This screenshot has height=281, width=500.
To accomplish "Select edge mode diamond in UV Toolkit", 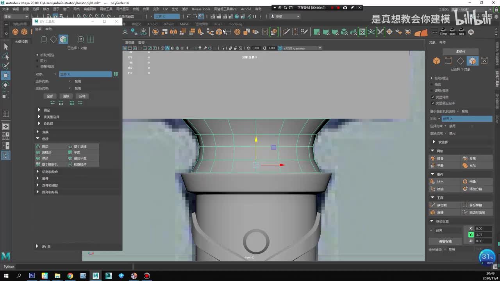I will click(54, 39).
